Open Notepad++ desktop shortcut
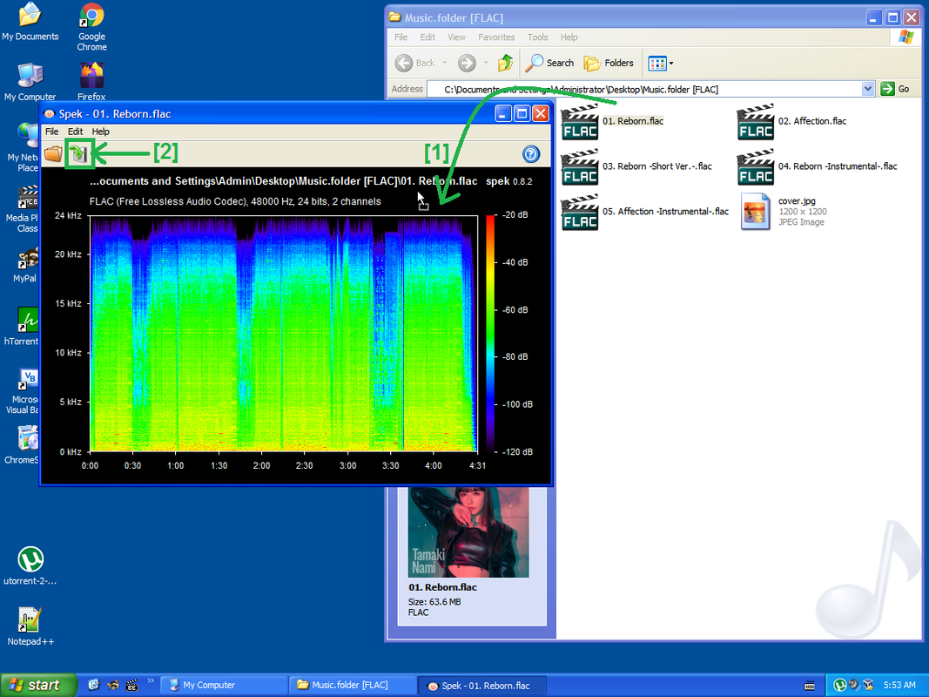 point(30,626)
